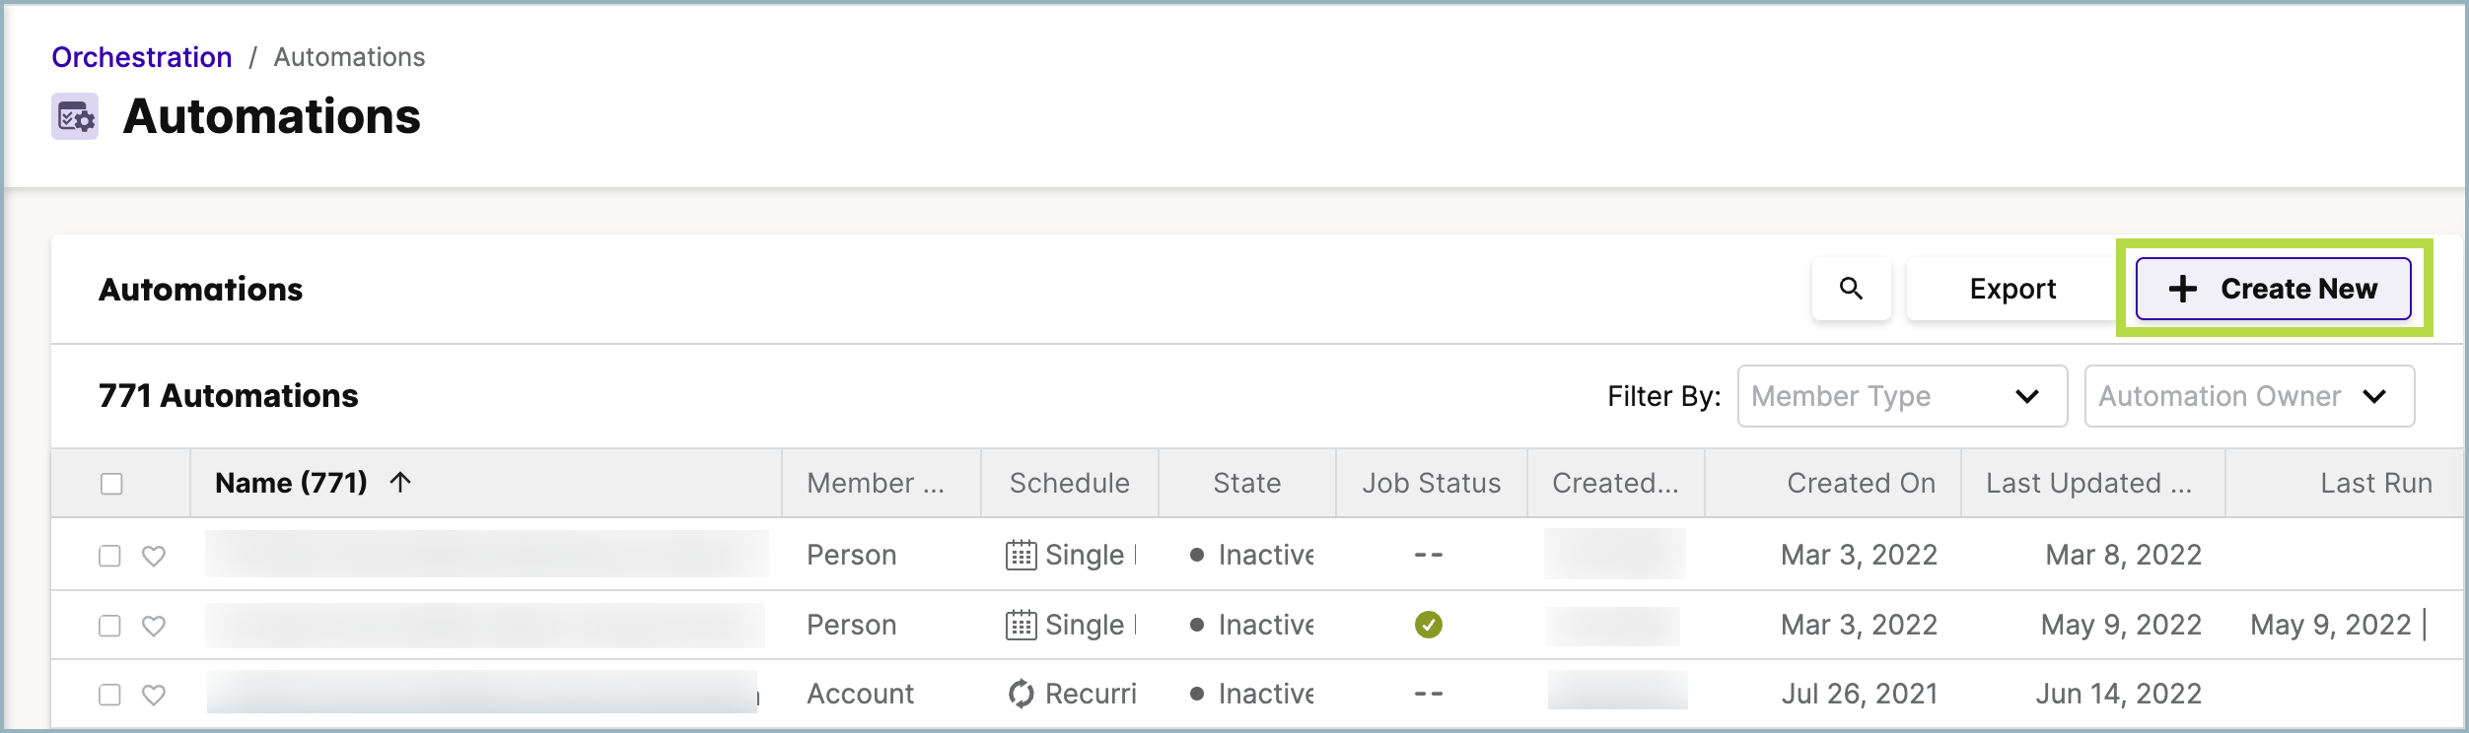Click the Job Status dash on the third row
2469x733 pixels.
click(x=1427, y=693)
